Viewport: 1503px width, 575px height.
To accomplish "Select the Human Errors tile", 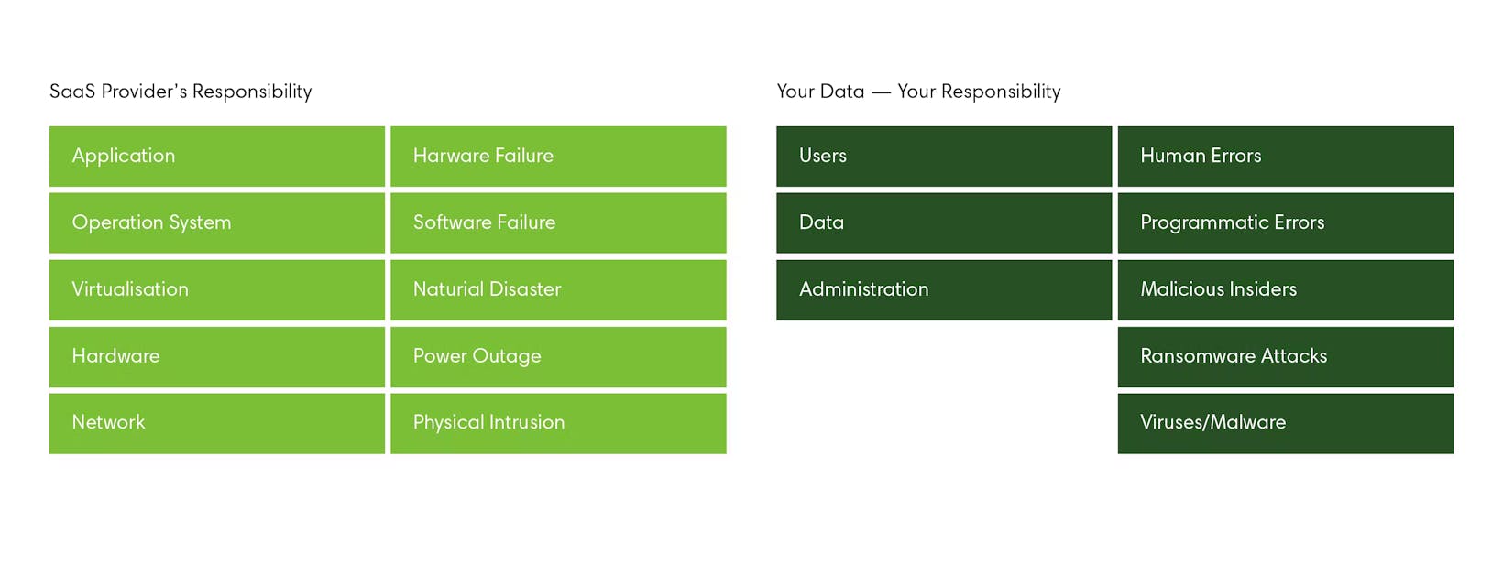I will click(x=1286, y=157).
